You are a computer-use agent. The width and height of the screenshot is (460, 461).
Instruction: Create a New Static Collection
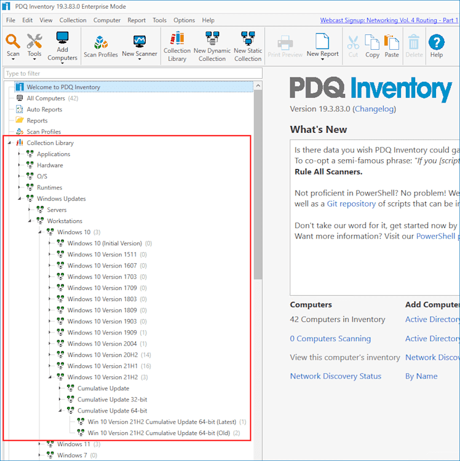[x=248, y=47]
